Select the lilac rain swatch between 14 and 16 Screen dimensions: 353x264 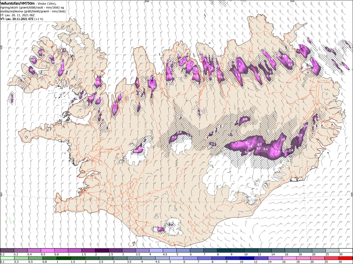[275, 258]
